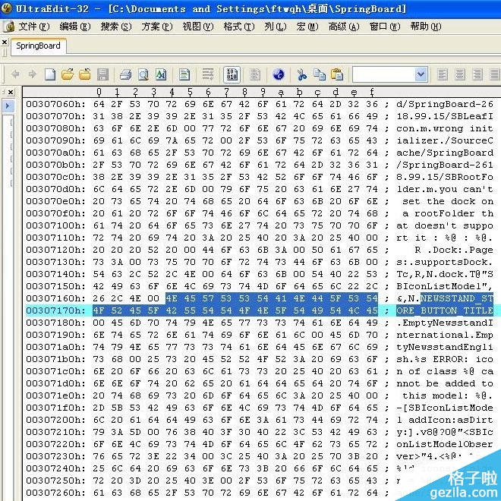
Task: Open a file with the open folder icon
Action: pos(68,74)
